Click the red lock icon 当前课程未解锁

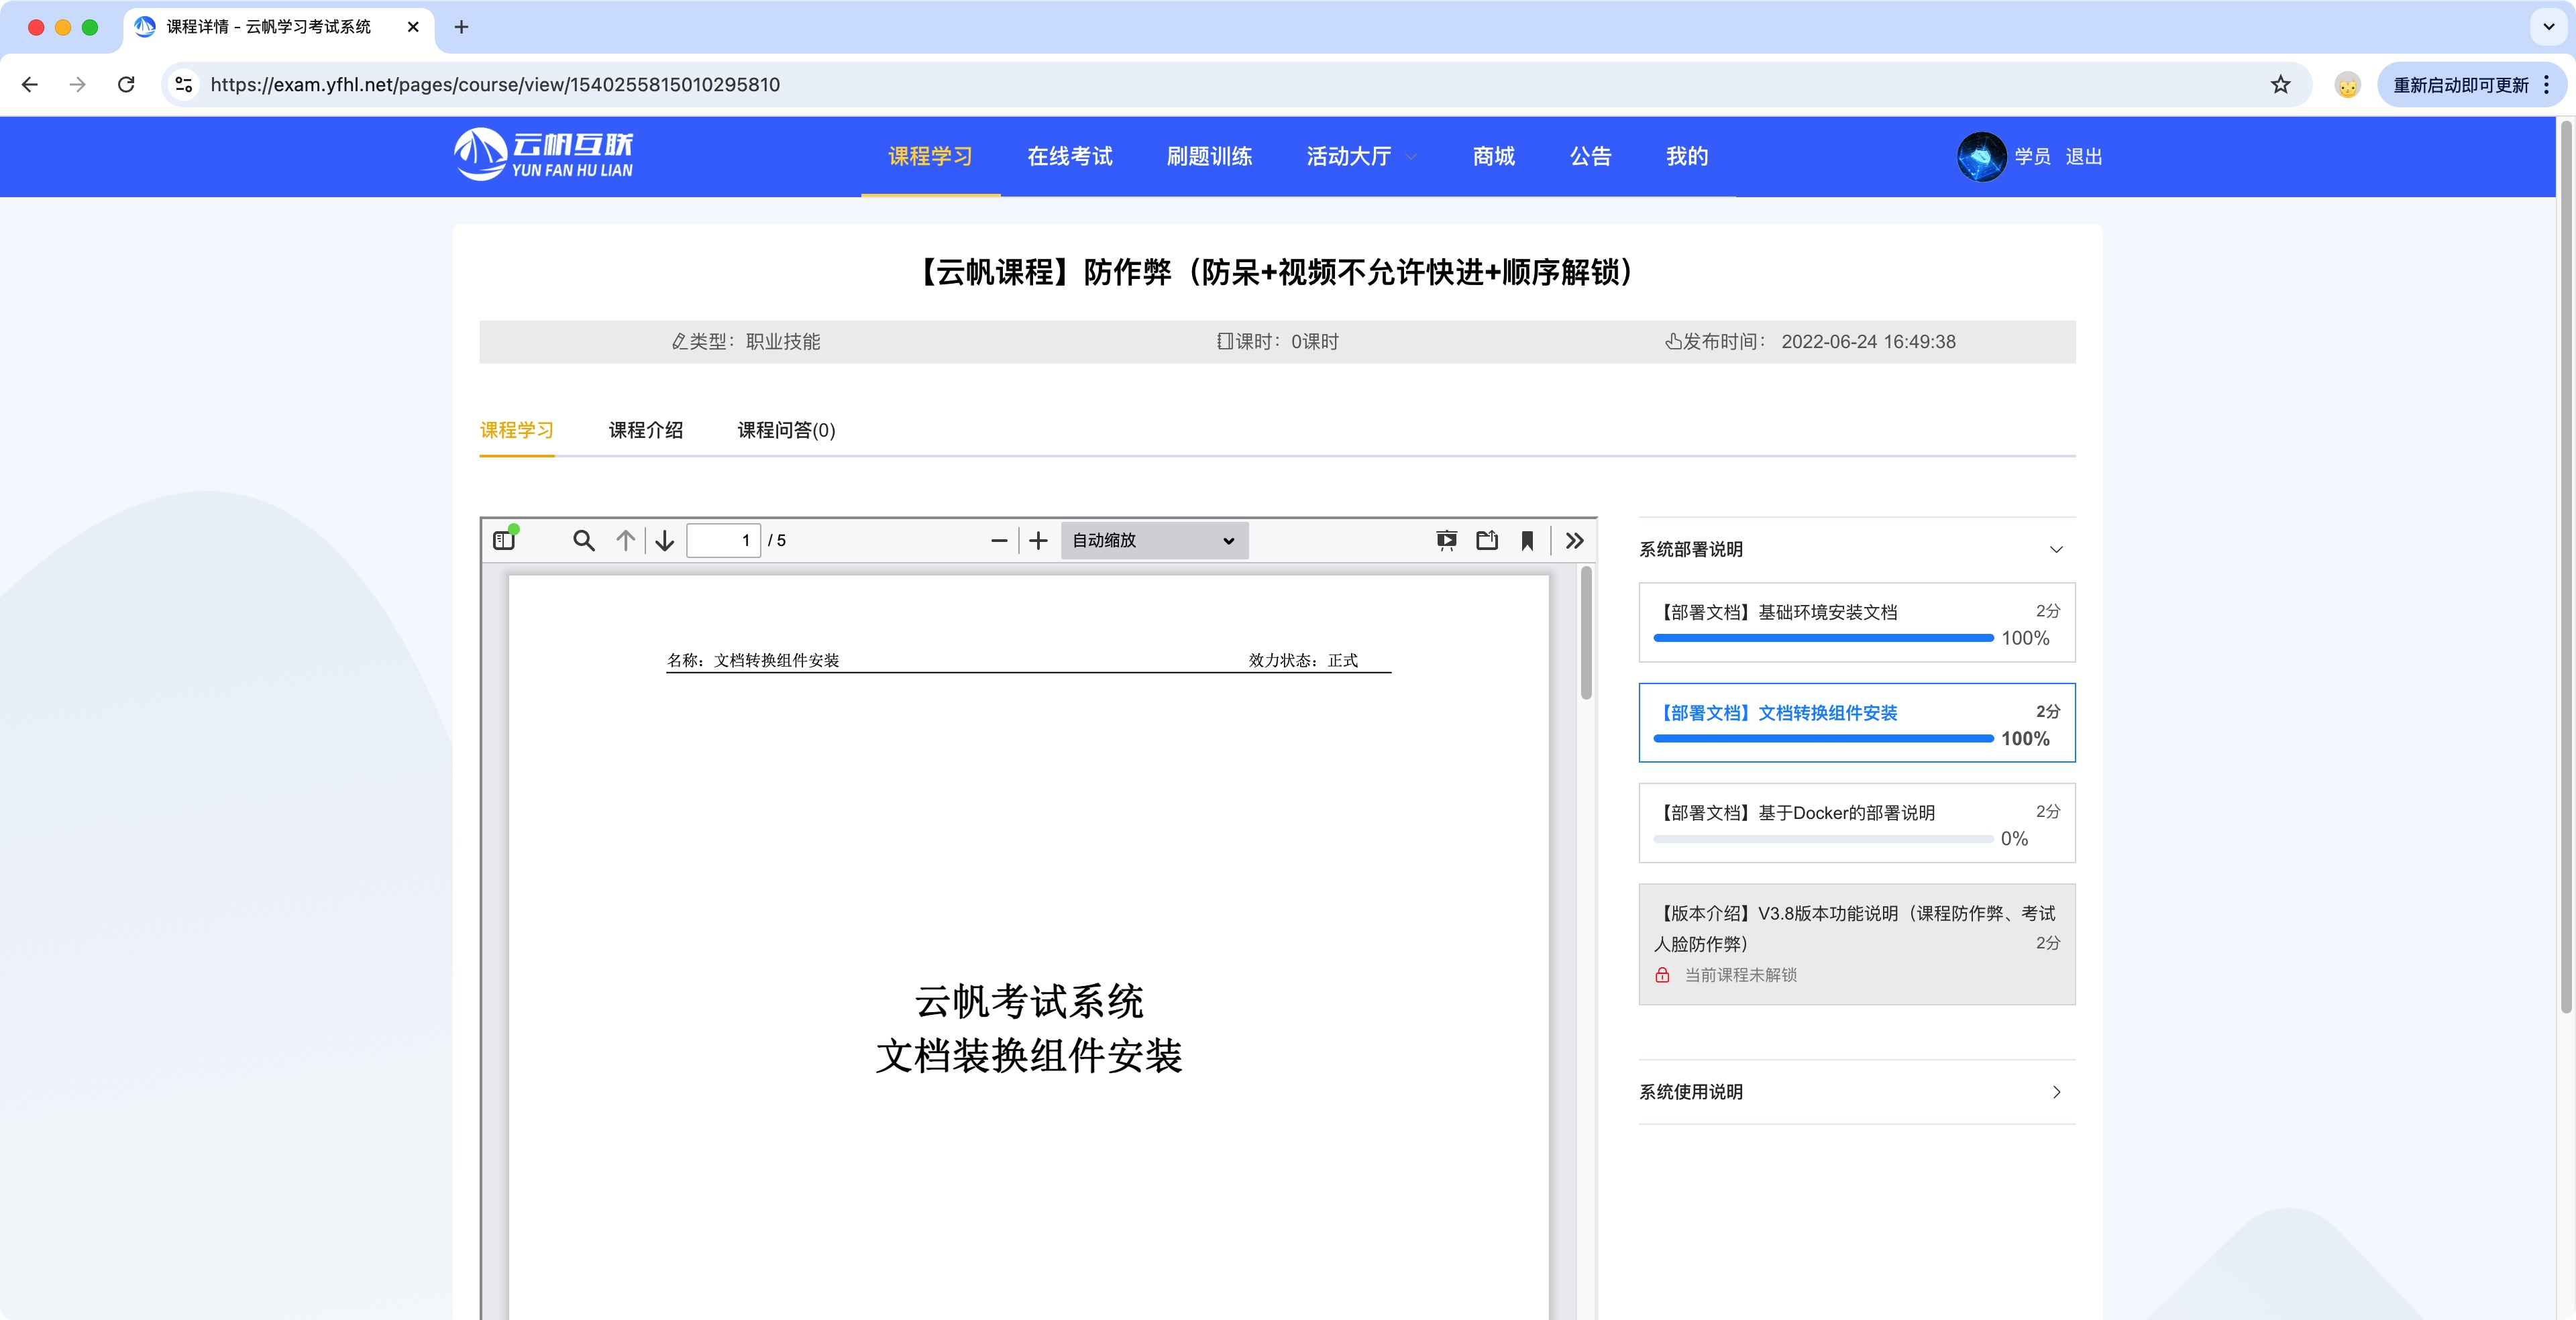click(x=1662, y=975)
